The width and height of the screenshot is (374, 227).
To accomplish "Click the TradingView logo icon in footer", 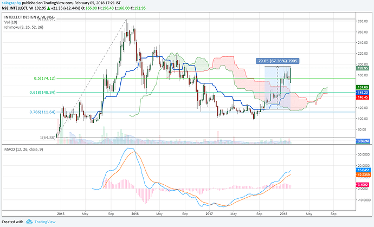I will 29,222.
